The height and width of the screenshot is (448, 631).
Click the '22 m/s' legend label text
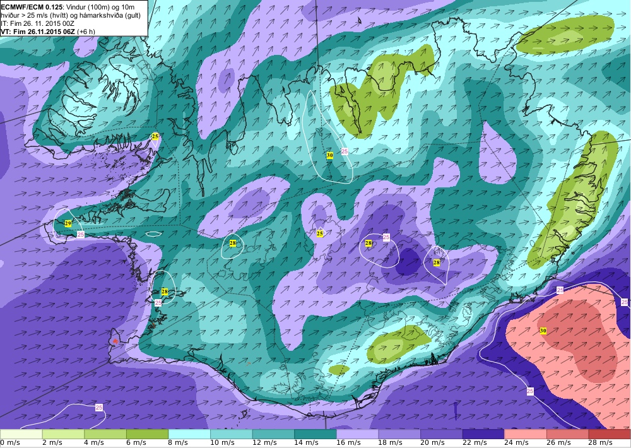(475, 443)
